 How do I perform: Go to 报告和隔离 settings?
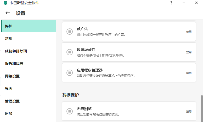tap(14, 64)
